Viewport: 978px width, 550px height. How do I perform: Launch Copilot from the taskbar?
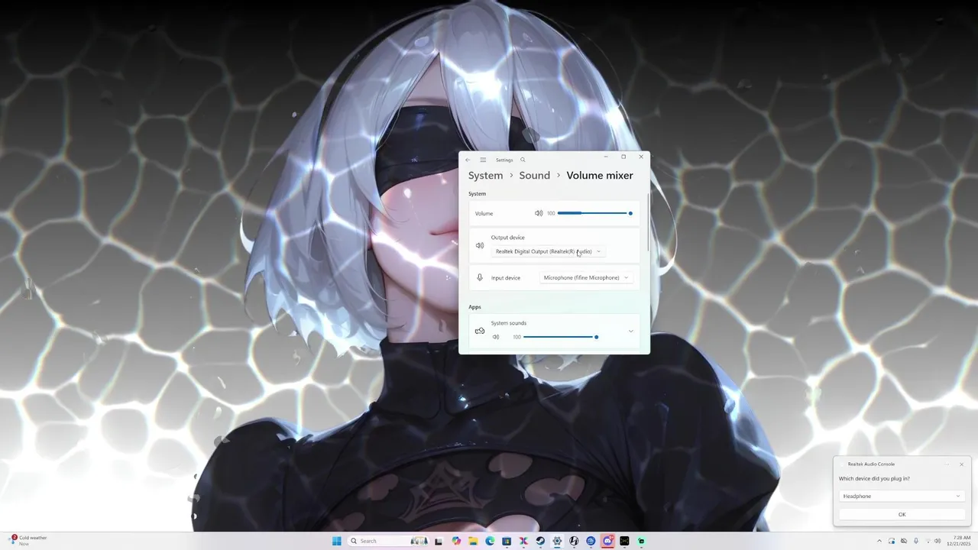[456, 541]
